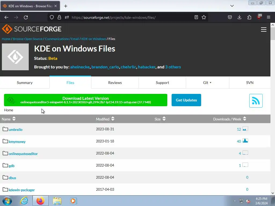
Task: Click the tracking protection shield icon
Action: (52, 17)
